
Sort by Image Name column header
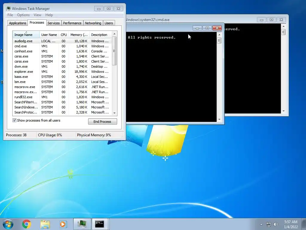click(26, 35)
